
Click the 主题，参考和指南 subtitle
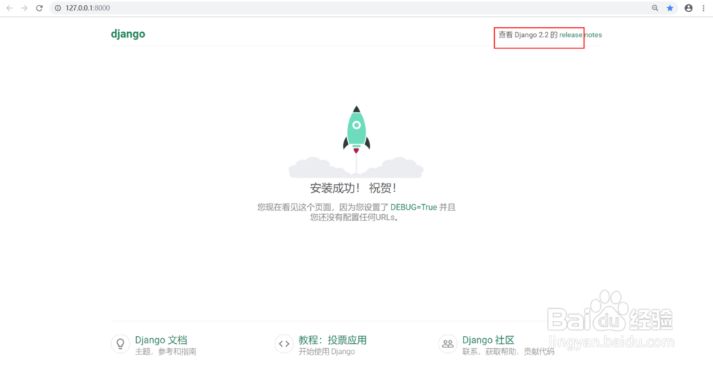tap(165, 352)
